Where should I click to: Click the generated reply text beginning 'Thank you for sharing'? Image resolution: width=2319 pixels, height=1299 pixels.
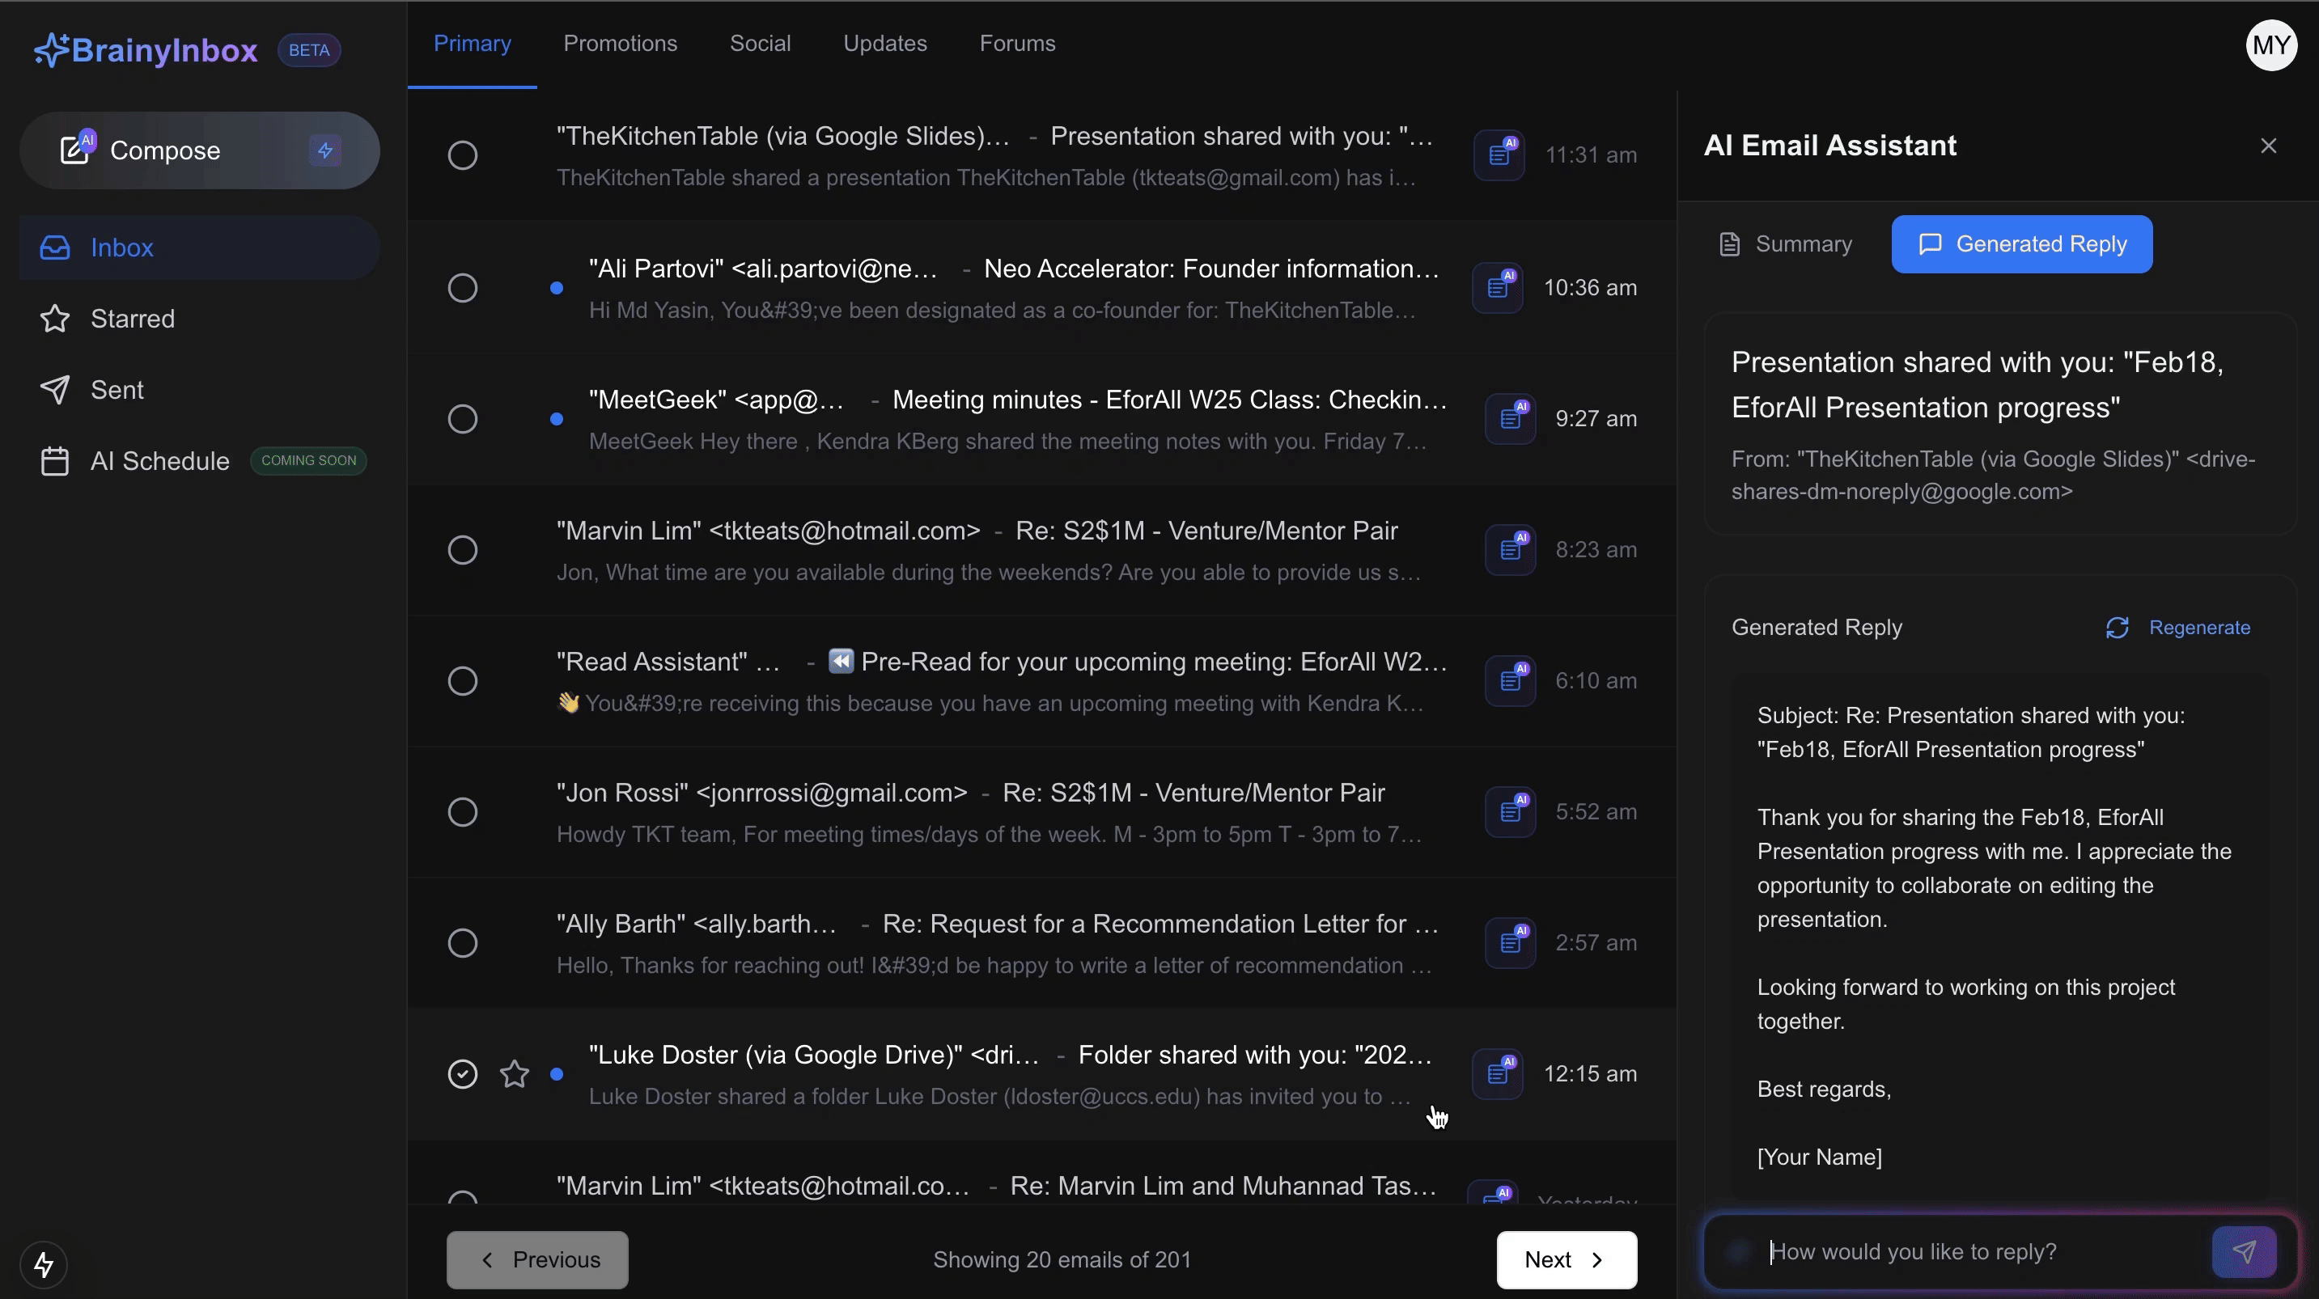pyautogui.click(x=1994, y=868)
